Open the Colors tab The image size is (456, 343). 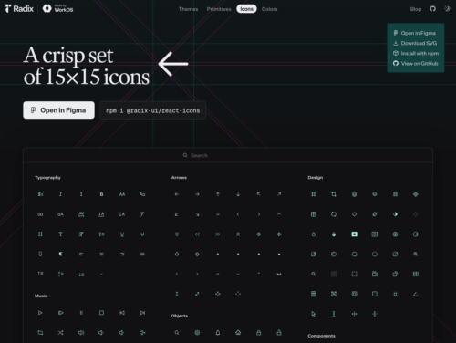[269, 9]
